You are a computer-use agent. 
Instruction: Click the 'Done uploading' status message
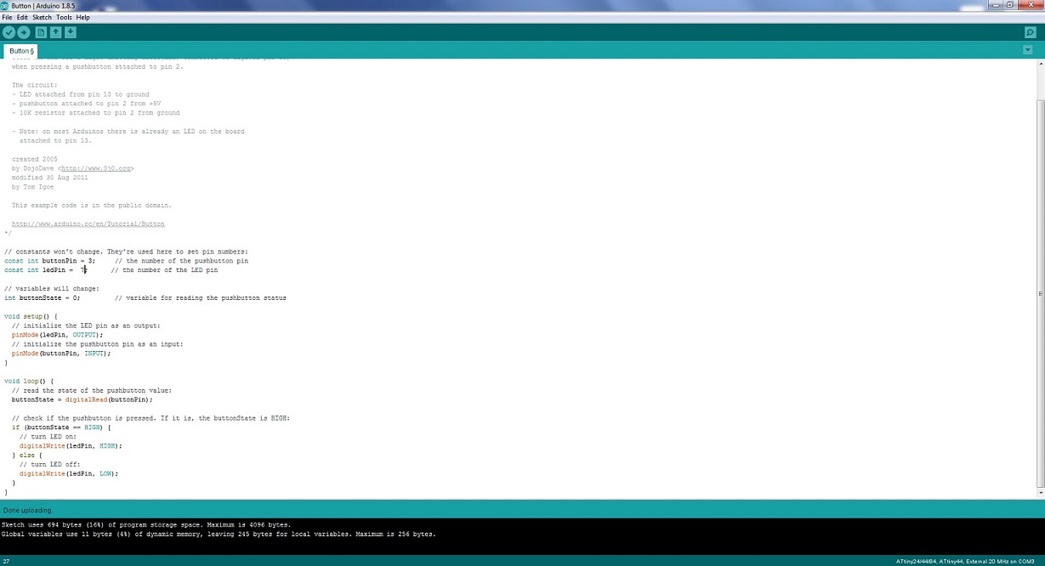27,510
